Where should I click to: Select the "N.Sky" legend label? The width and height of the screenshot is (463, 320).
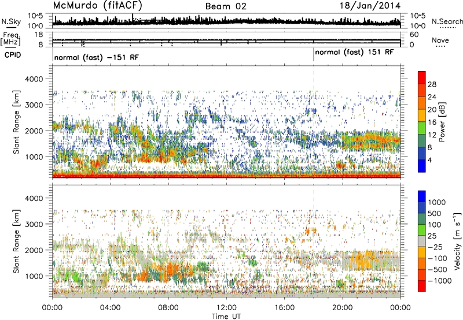[11, 21]
